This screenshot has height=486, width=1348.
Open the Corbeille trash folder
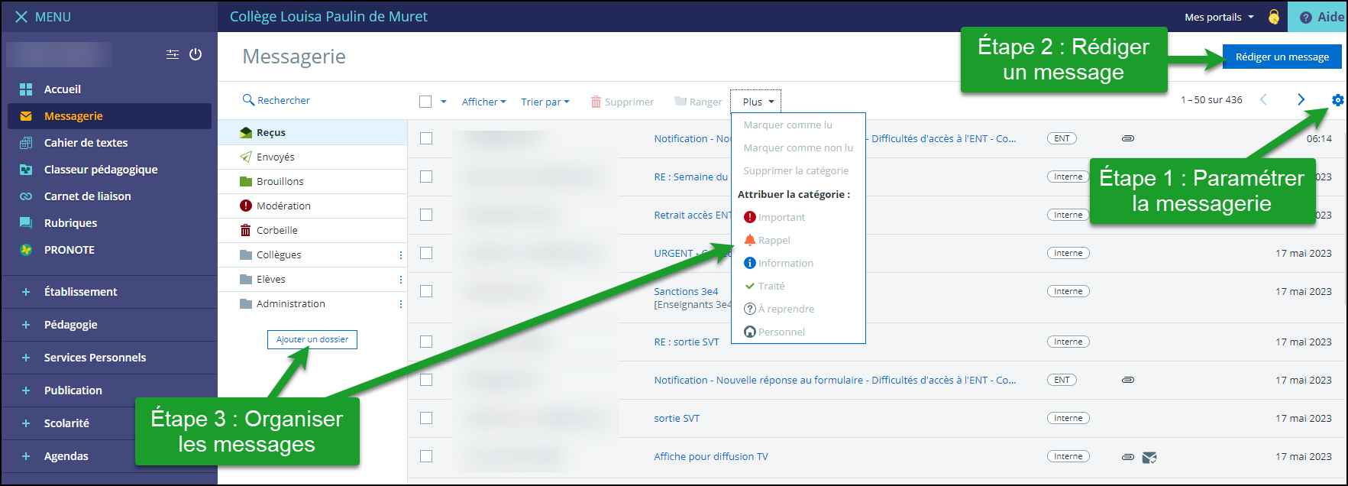(x=276, y=230)
